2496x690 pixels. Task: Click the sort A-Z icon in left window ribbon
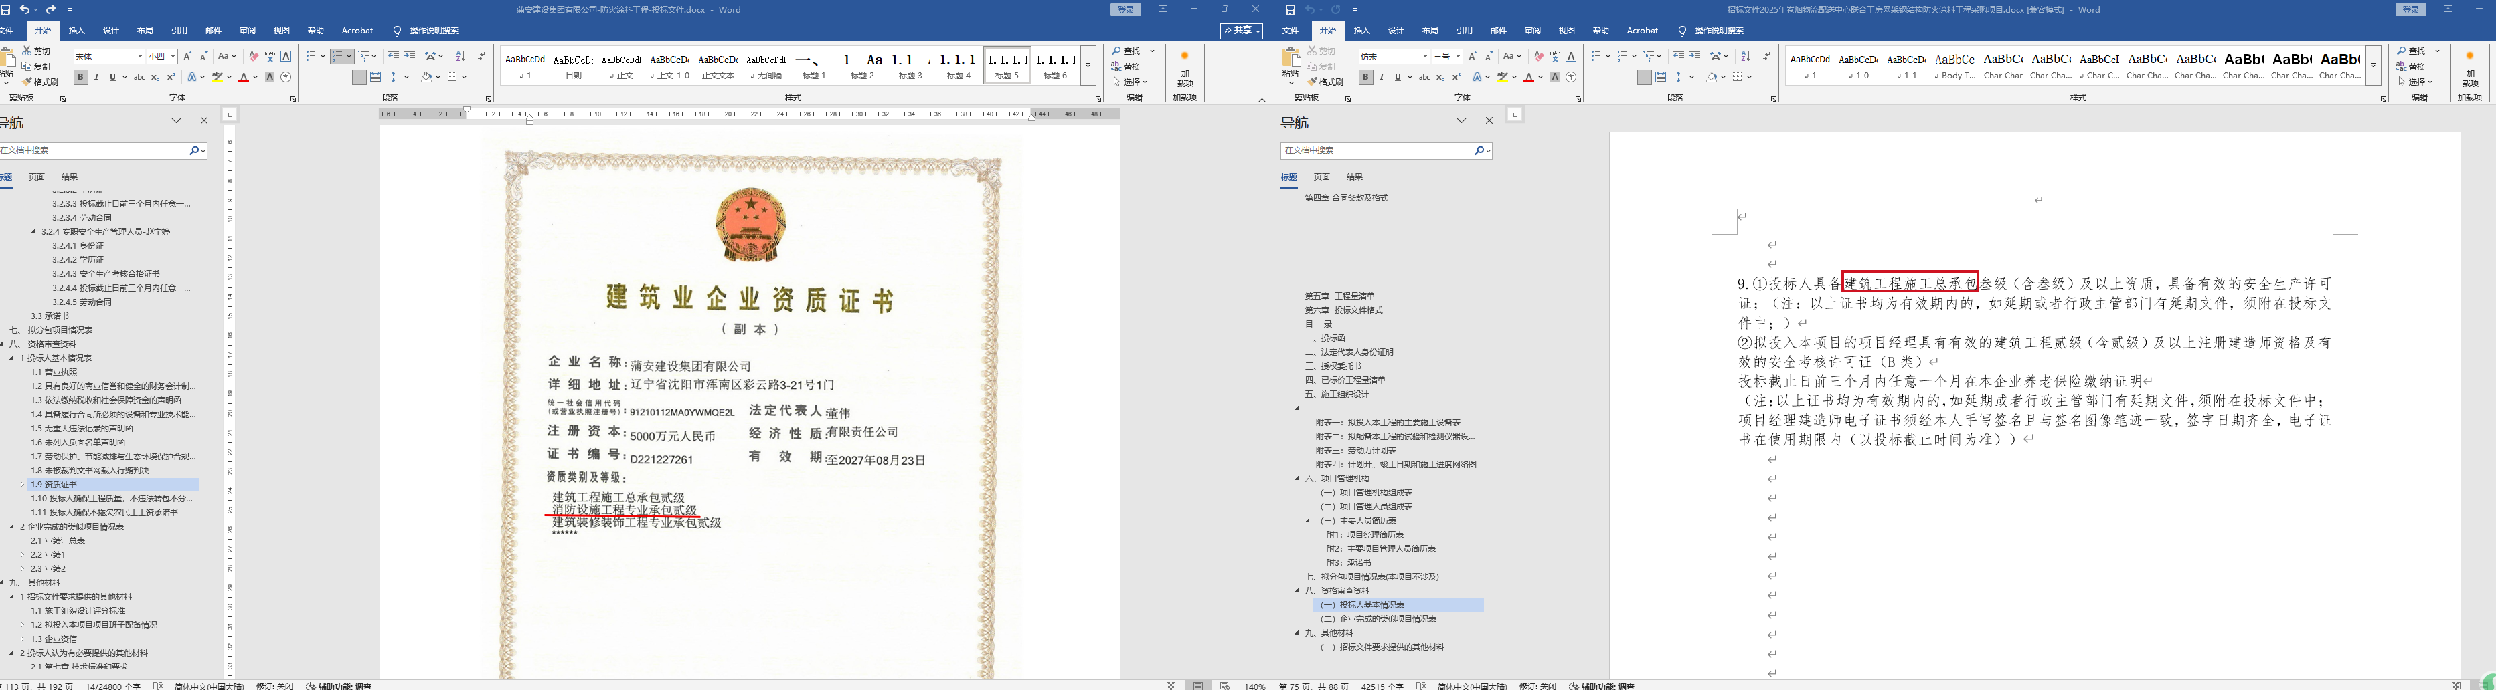tap(461, 57)
